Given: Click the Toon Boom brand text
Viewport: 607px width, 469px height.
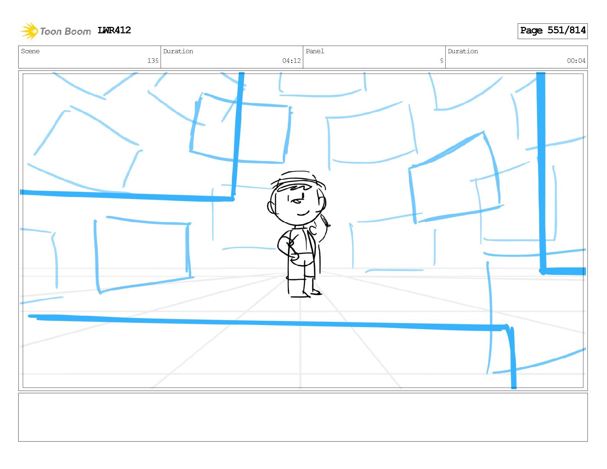Looking at the screenshot, I should pos(66,31).
